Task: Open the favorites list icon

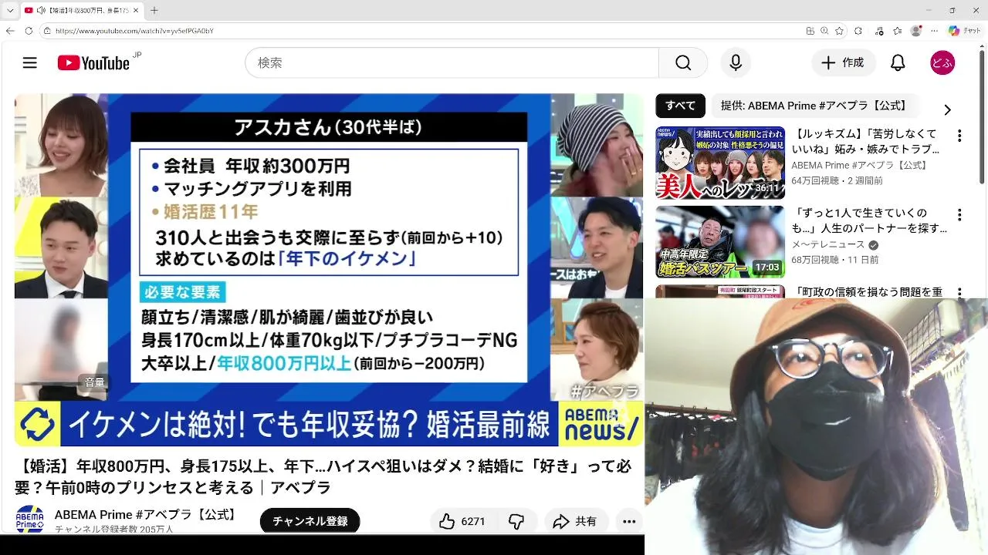Action: point(897,31)
